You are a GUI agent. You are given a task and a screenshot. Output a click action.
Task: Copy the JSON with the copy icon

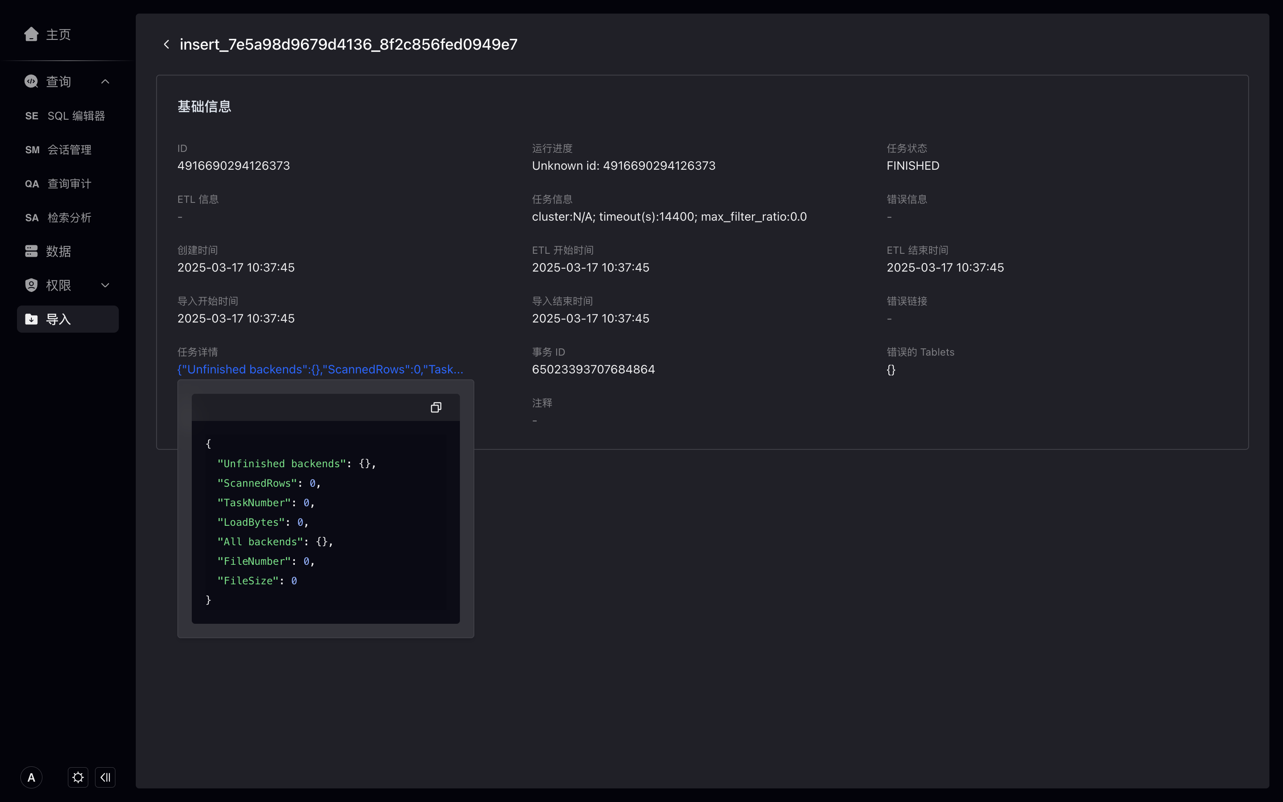click(x=436, y=407)
